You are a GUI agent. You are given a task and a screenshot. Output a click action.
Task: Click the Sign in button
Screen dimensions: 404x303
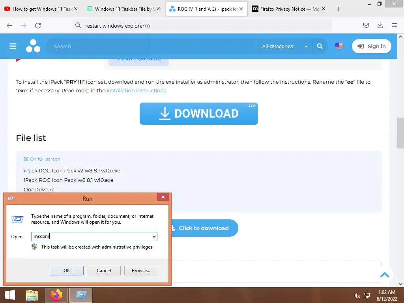pos(372,46)
